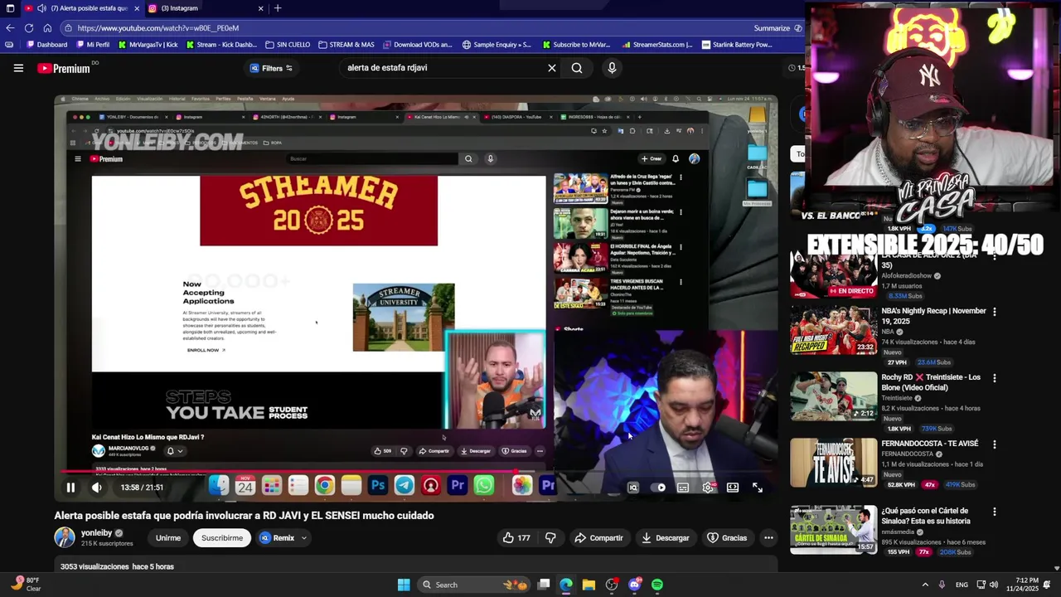
Task: Open more actions ellipsis under the video
Action: point(768,538)
